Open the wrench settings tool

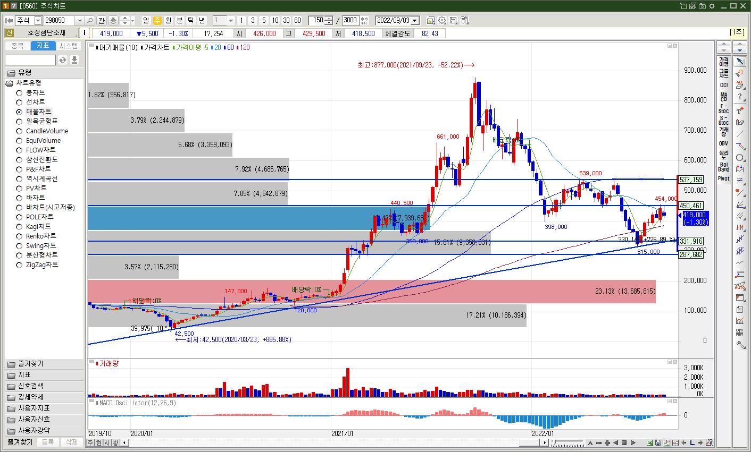click(x=740, y=344)
